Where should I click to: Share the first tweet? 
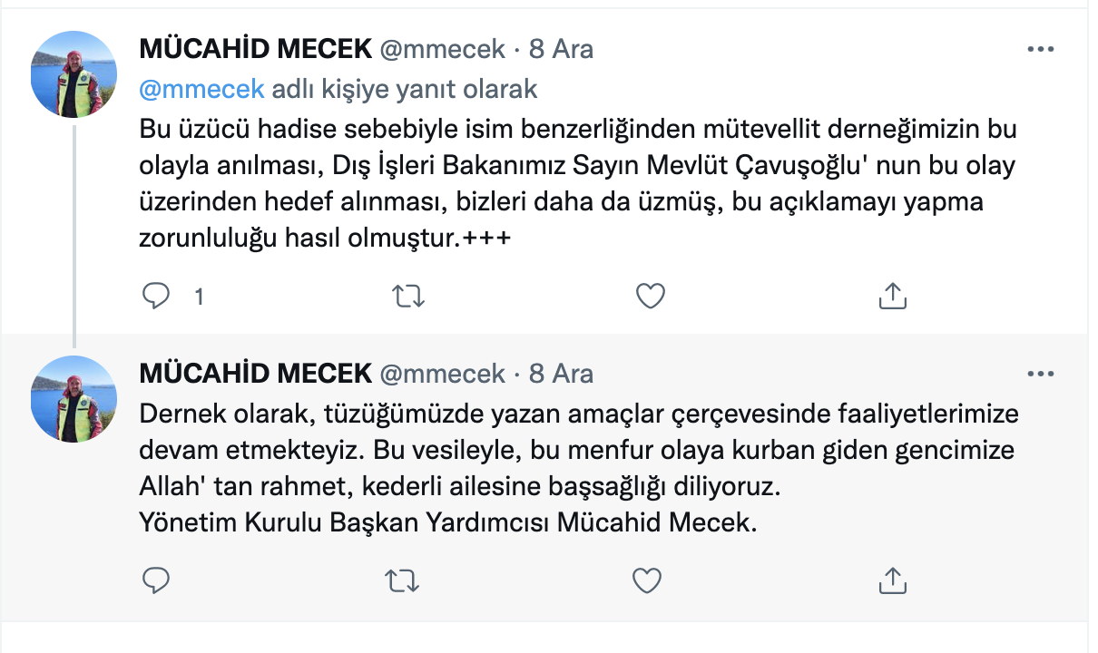[892, 296]
